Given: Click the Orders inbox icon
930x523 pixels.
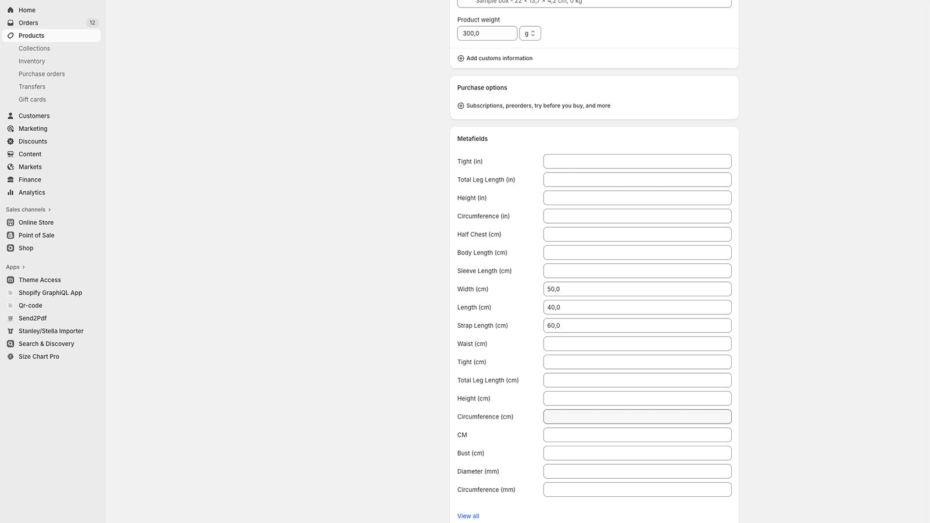Looking at the screenshot, I should click(x=10, y=23).
